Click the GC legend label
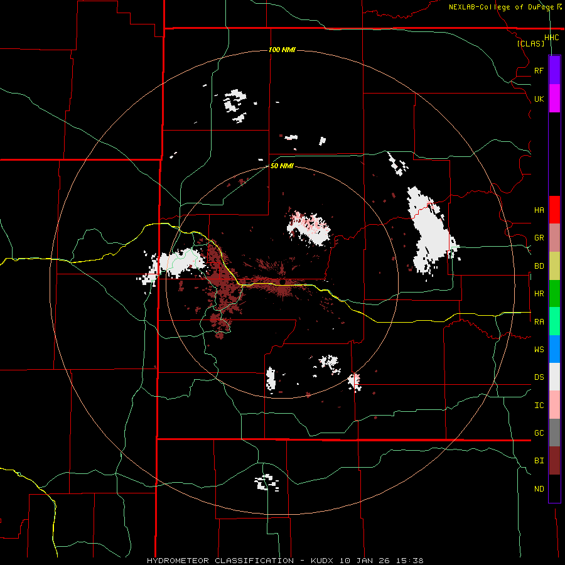Screen dimensions: 565x565 click(x=539, y=433)
